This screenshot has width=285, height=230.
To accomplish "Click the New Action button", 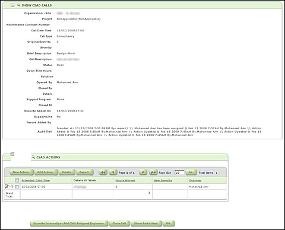I will [x=21, y=172].
